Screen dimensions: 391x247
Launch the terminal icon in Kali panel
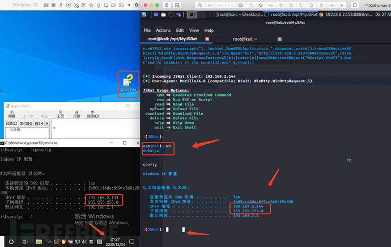click(171, 15)
